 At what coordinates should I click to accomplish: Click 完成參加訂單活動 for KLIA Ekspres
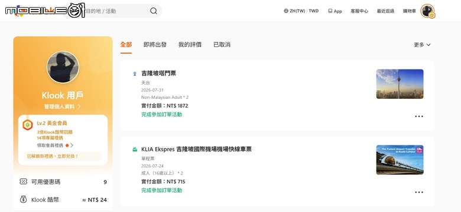click(x=161, y=190)
